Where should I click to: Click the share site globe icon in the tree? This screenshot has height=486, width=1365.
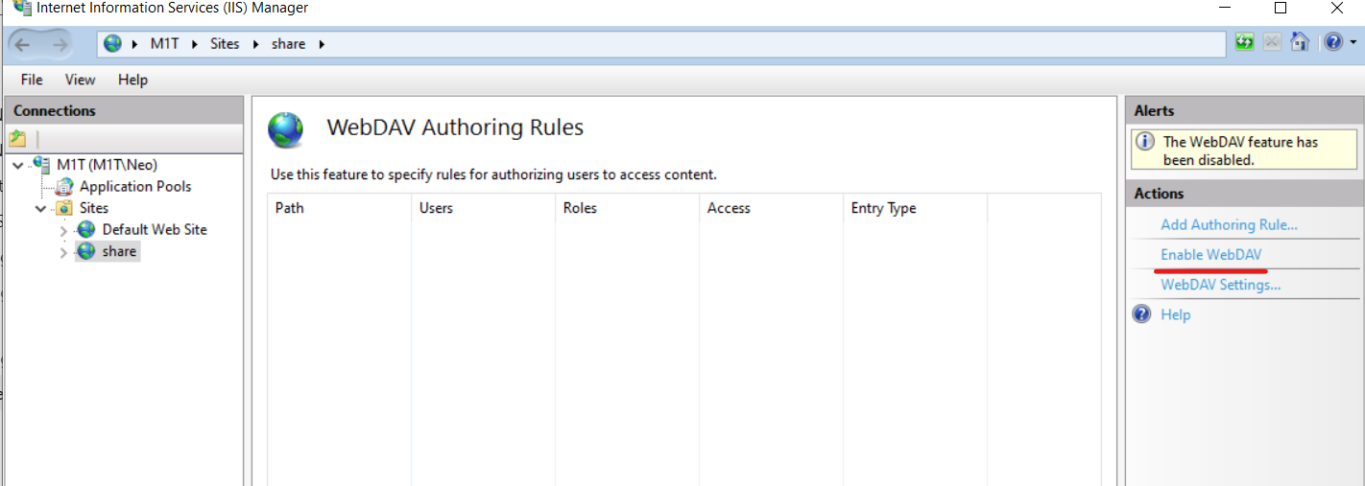[x=86, y=251]
